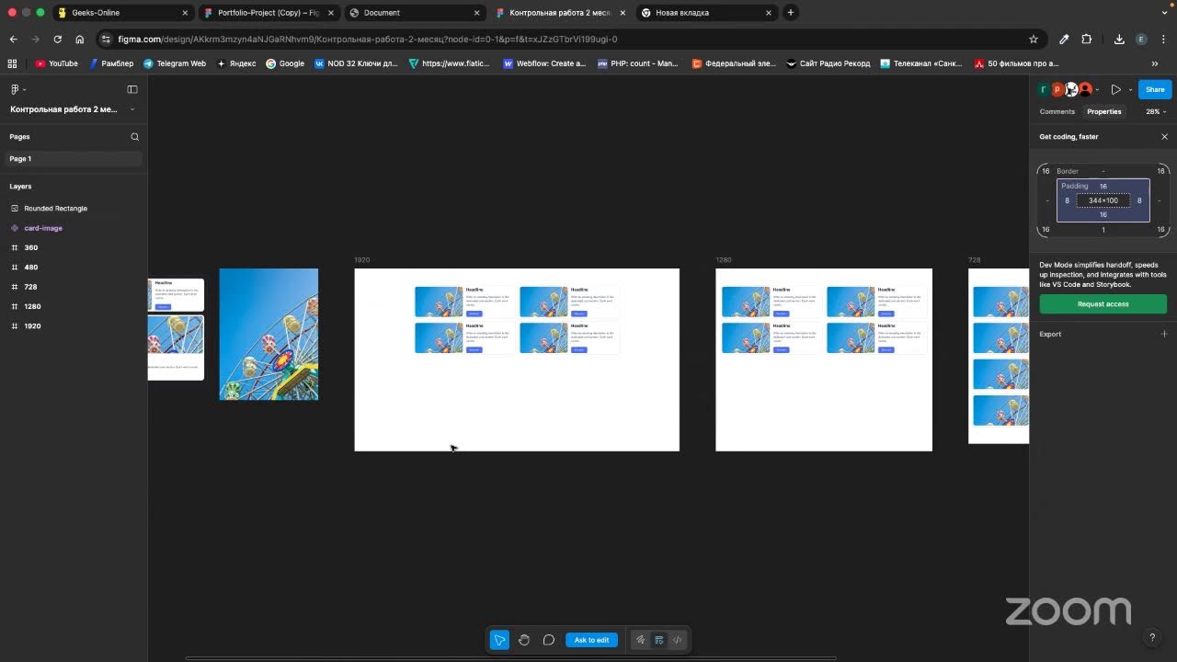Image resolution: width=1177 pixels, height=662 pixels.
Task: Open the YouTube bookmark
Action: (x=56, y=63)
